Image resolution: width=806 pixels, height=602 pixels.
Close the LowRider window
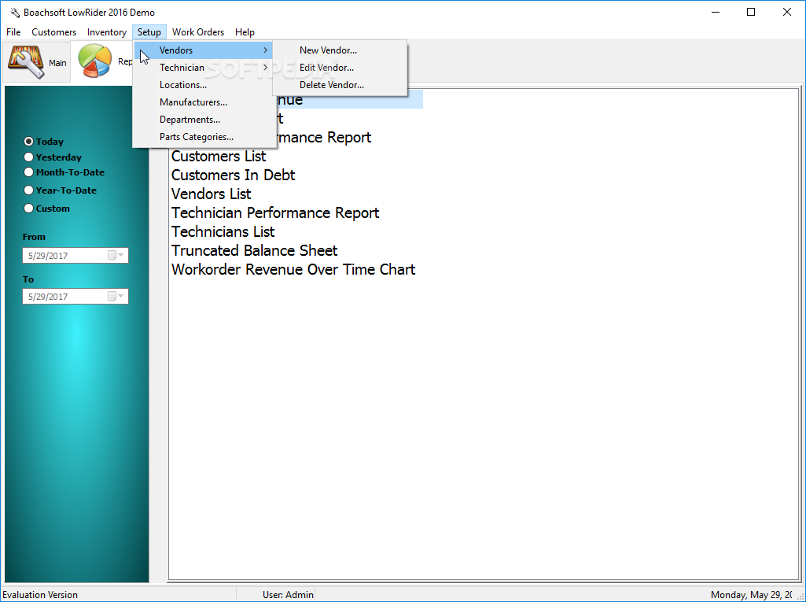pyautogui.click(x=787, y=12)
